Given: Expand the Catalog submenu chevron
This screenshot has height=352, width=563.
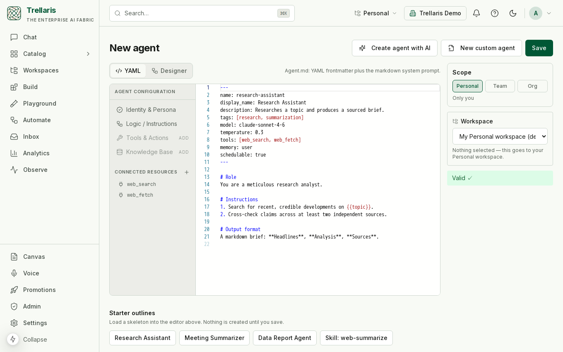Looking at the screenshot, I should pos(88,54).
